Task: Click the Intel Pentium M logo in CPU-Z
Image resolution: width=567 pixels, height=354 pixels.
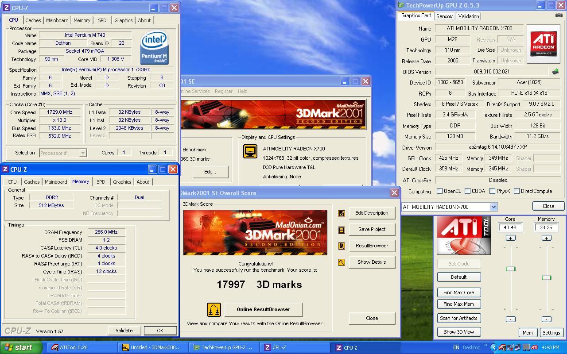Action: pyautogui.click(x=154, y=47)
